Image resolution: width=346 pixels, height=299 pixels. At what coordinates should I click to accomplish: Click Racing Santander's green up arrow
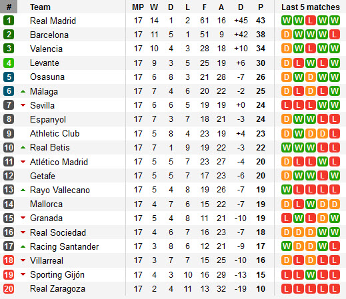(x=23, y=246)
